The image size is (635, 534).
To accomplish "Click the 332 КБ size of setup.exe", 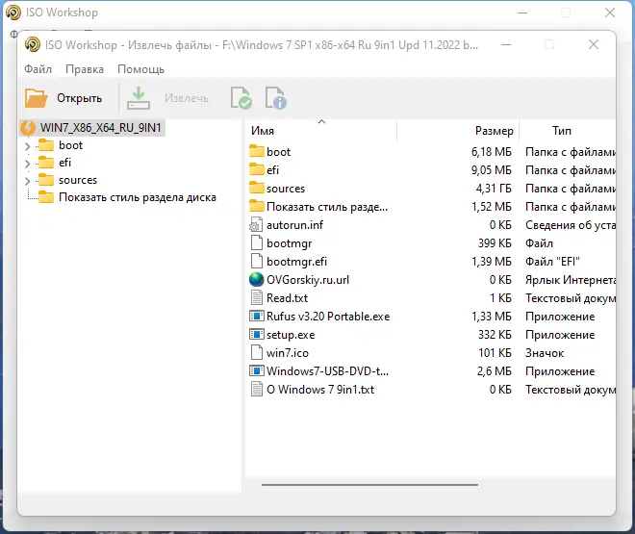I will (495, 335).
